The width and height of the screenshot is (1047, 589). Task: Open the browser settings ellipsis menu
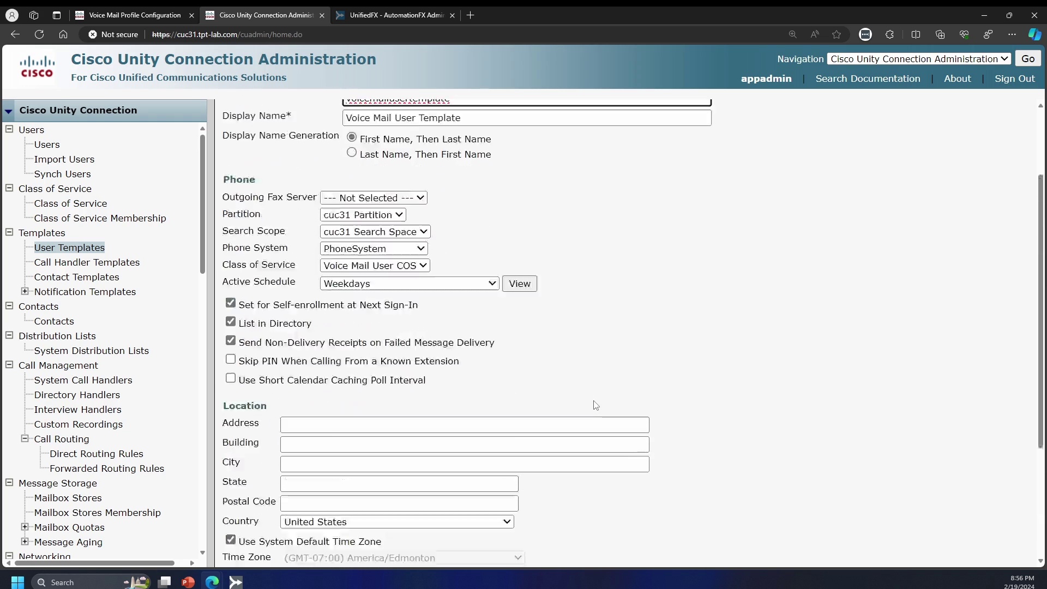(1012, 34)
